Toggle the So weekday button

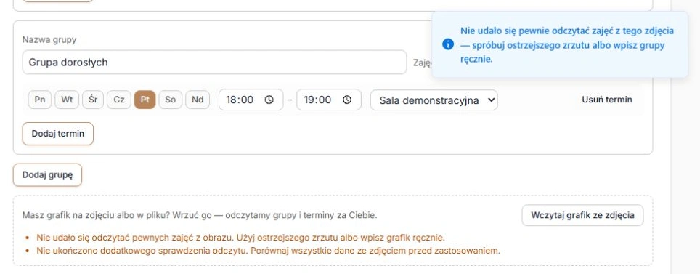coord(170,100)
